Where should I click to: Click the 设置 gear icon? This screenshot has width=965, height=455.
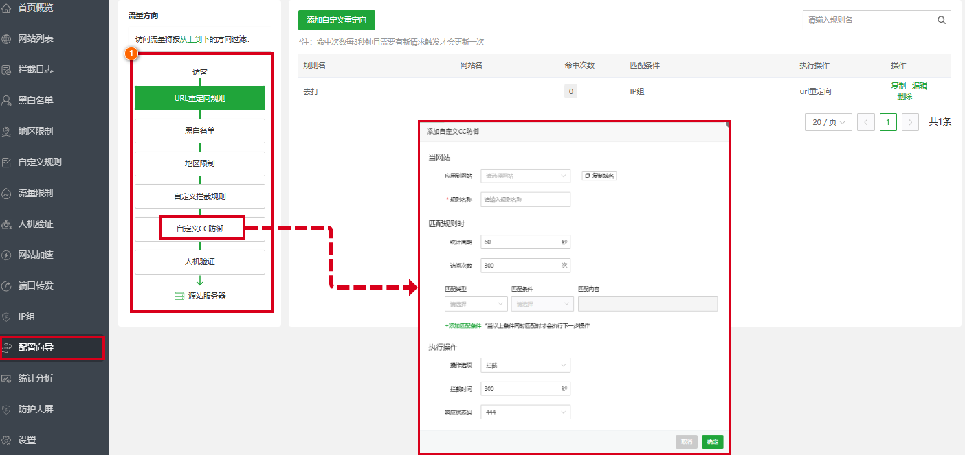point(7,440)
